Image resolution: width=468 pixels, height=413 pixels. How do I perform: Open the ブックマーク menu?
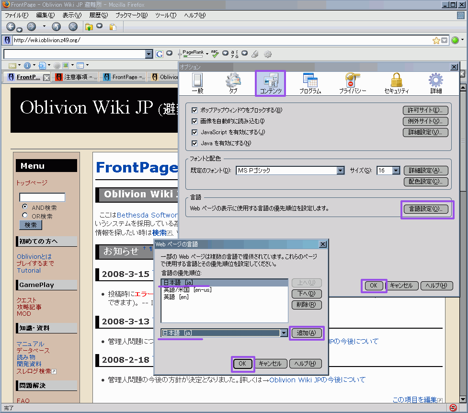point(131,15)
